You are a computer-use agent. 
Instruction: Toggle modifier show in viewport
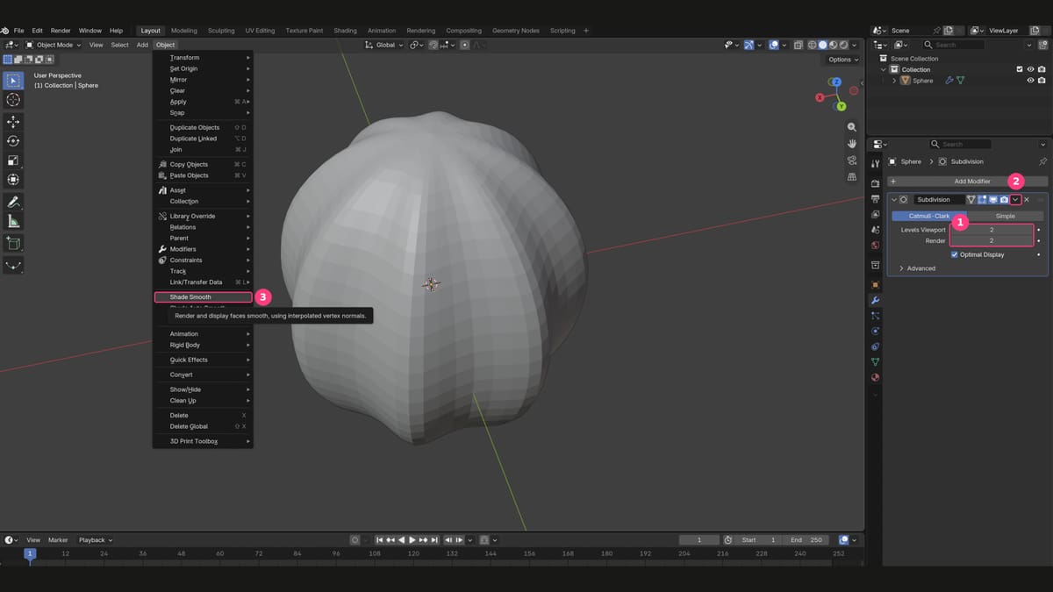[993, 199]
